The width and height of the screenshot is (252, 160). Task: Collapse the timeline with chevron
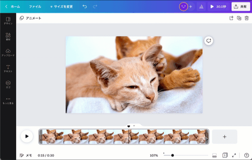click(x=134, y=126)
